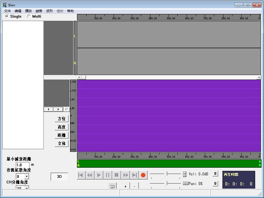Click the 立体 button

pyautogui.click(x=62, y=144)
